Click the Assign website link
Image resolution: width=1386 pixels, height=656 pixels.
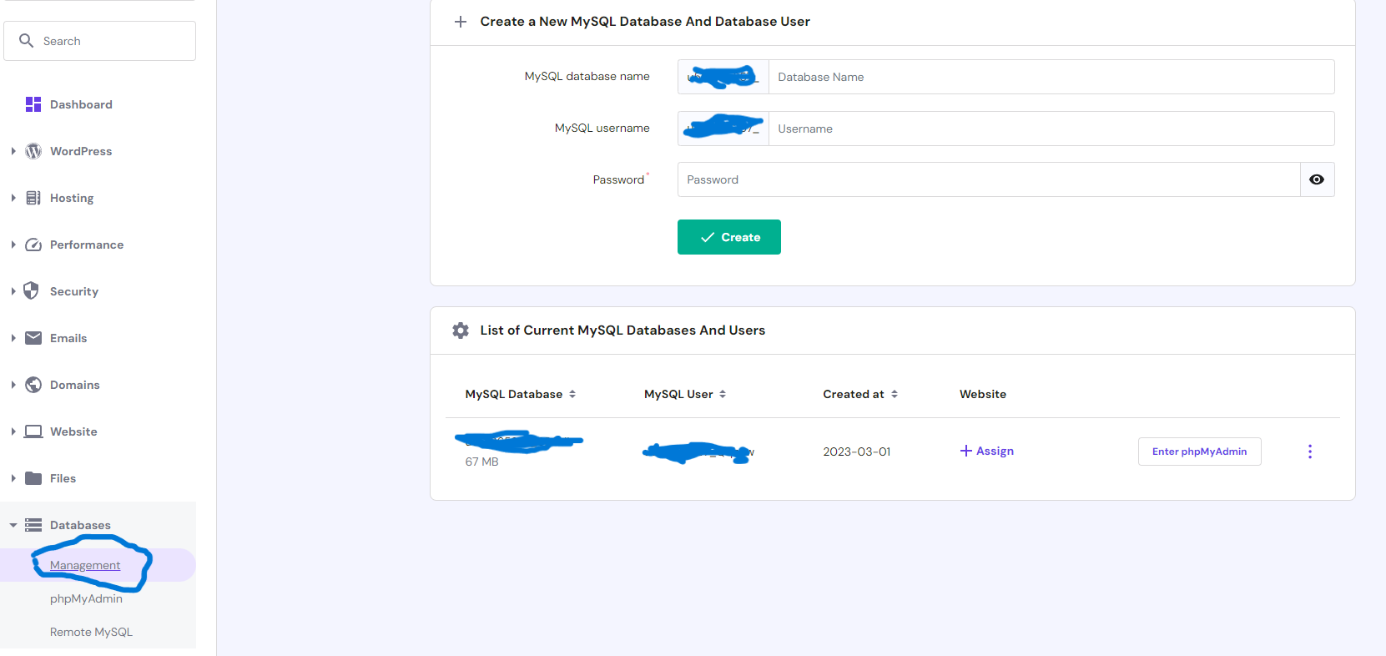(987, 451)
